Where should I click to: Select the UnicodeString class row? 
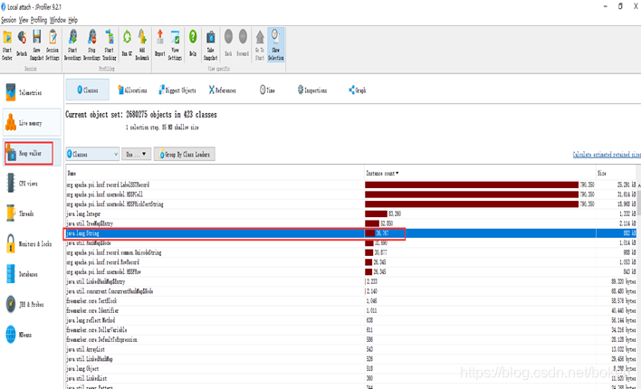pyautogui.click(x=350, y=252)
